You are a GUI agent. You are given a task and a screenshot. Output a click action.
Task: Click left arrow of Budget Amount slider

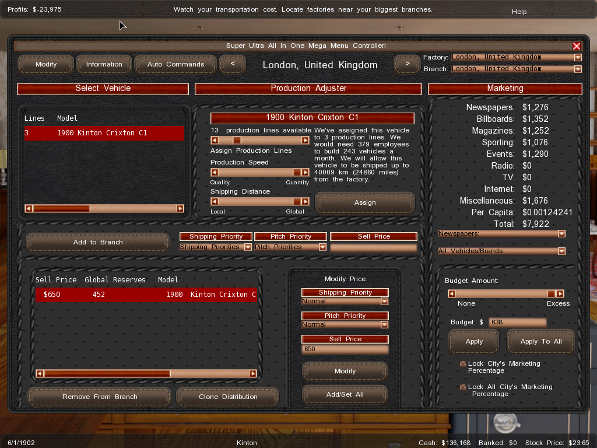pos(452,294)
